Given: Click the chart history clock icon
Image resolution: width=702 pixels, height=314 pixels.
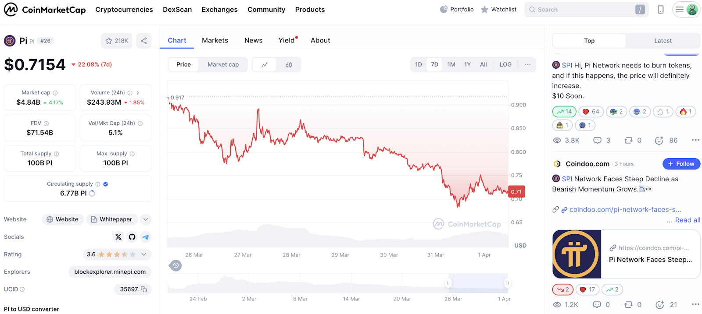Looking at the screenshot, I should (175, 265).
